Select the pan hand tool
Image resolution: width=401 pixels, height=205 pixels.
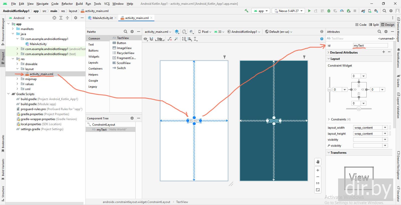click(318, 162)
